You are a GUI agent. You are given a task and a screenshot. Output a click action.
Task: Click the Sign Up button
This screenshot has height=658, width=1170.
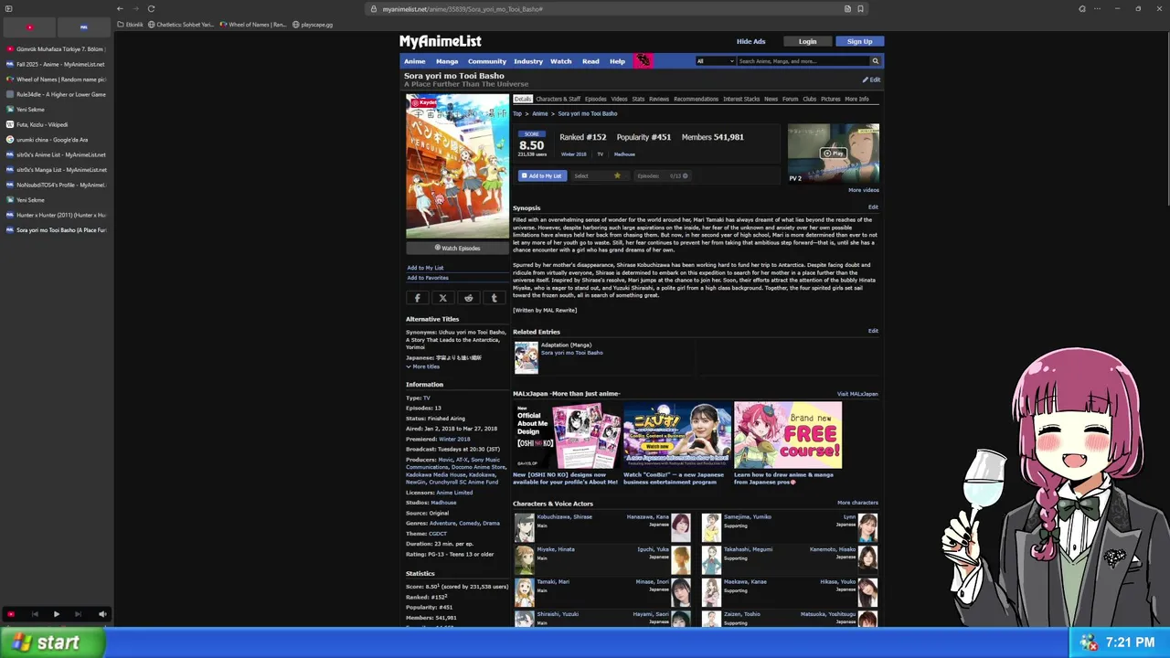point(859,41)
